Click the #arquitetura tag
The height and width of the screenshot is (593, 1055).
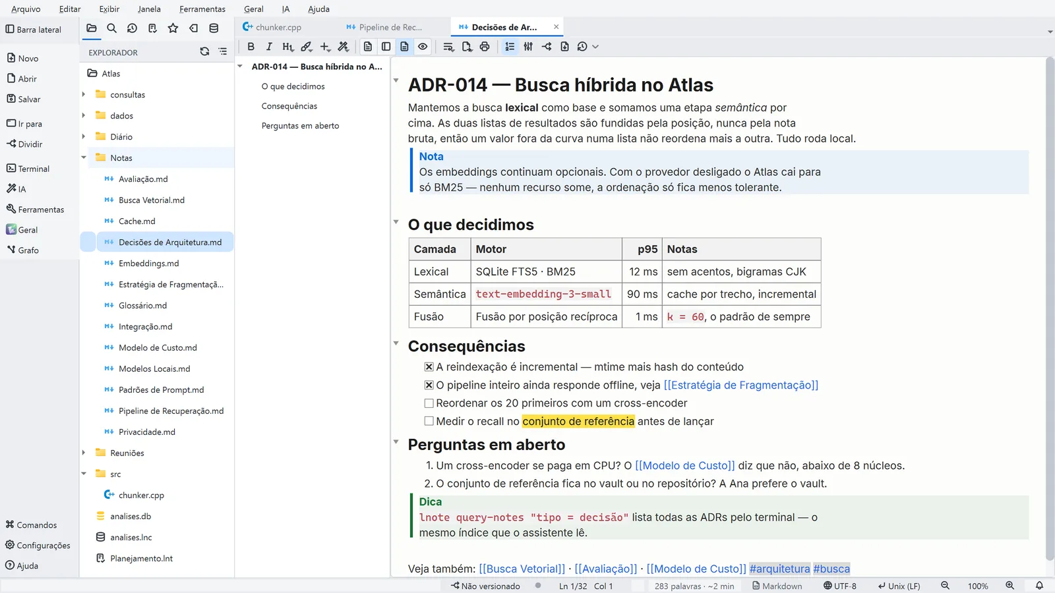tap(779, 569)
